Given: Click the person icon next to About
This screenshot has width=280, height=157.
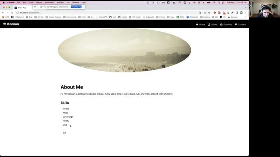Looking at the screenshot, I should tap(209, 24).
